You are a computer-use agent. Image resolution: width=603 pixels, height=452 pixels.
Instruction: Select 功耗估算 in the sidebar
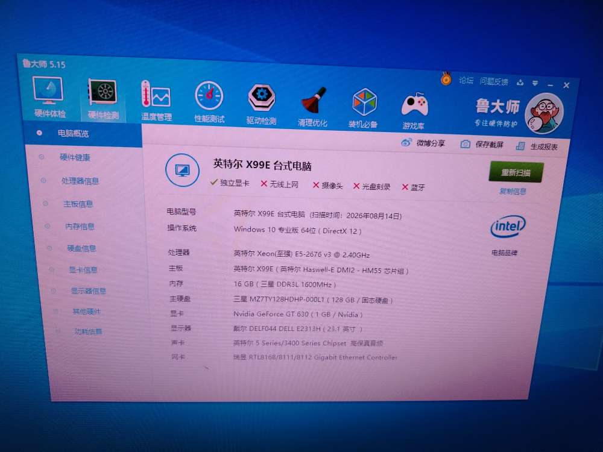click(x=88, y=331)
